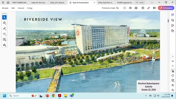Open the taskbar clock and date

point(166,96)
